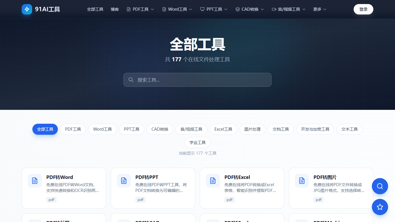The image size is (395, 222).
Task: Click the 共 177 个在线文件处理工具 subtitle
Action: 197,60
